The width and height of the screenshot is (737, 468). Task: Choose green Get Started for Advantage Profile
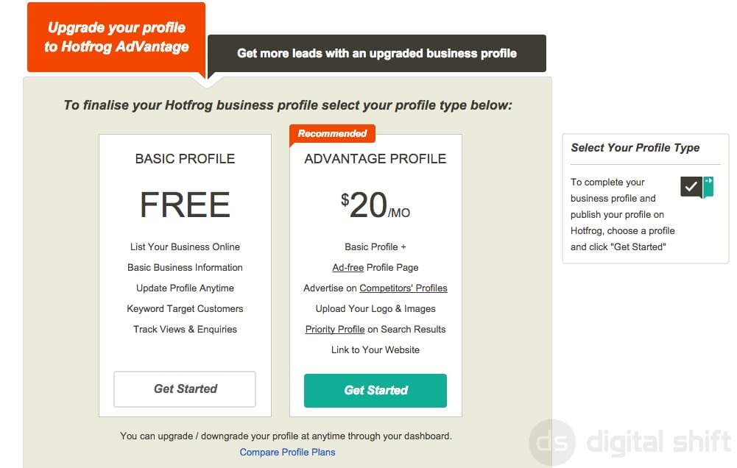(375, 391)
